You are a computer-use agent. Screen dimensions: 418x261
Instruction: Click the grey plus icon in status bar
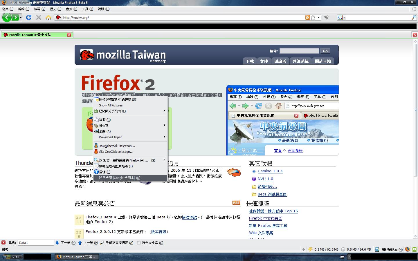click(x=304, y=249)
